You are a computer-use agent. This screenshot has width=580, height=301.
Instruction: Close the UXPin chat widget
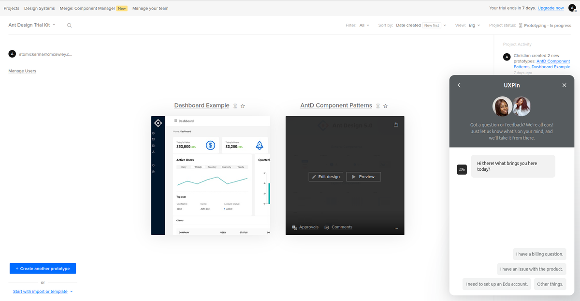click(564, 85)
